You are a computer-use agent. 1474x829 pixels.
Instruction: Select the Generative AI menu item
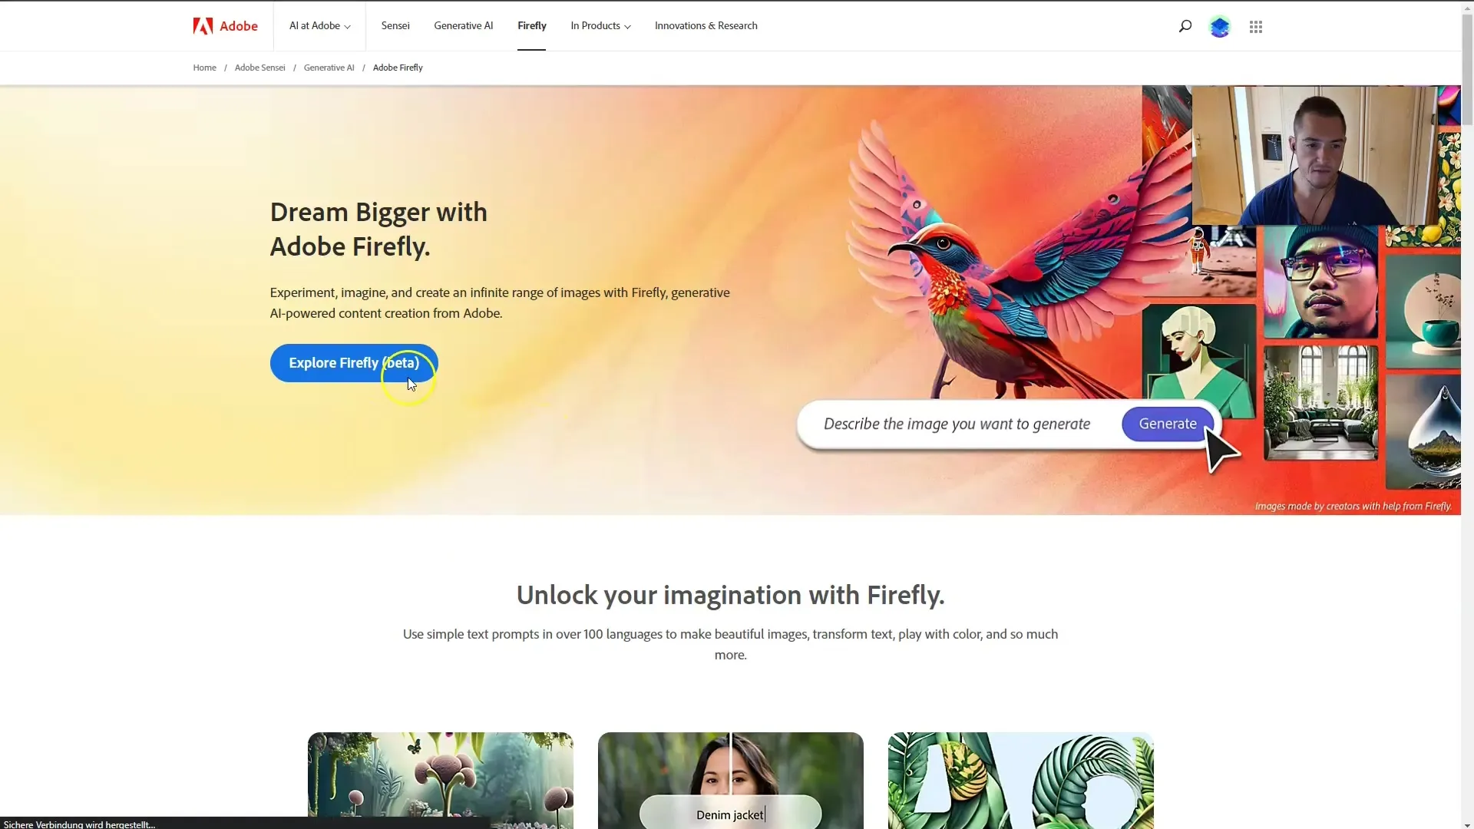463,25
